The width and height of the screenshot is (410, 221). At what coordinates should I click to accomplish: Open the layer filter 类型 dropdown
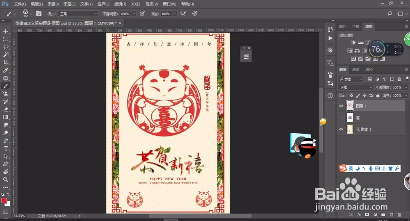(x=351, y=79)
